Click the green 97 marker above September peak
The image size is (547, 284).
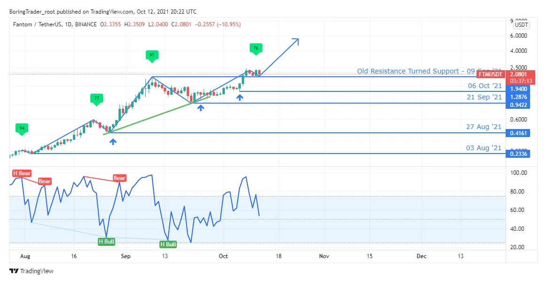(151, 55)
